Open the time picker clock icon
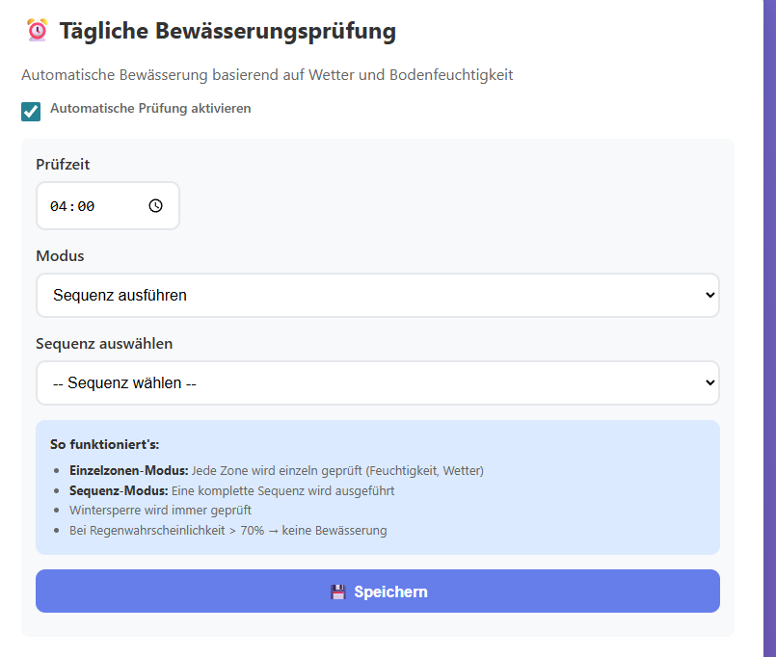The image size is (776, 657). pos(156,206)
